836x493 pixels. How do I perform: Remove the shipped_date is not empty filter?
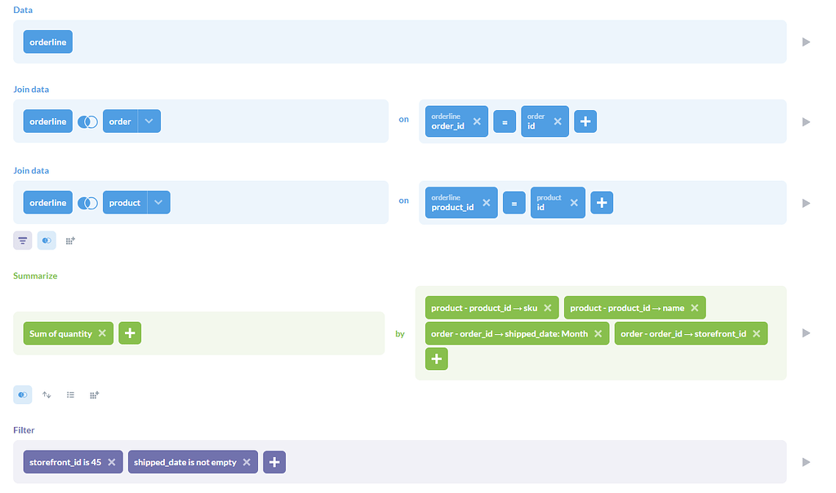(x=247, y=462)
